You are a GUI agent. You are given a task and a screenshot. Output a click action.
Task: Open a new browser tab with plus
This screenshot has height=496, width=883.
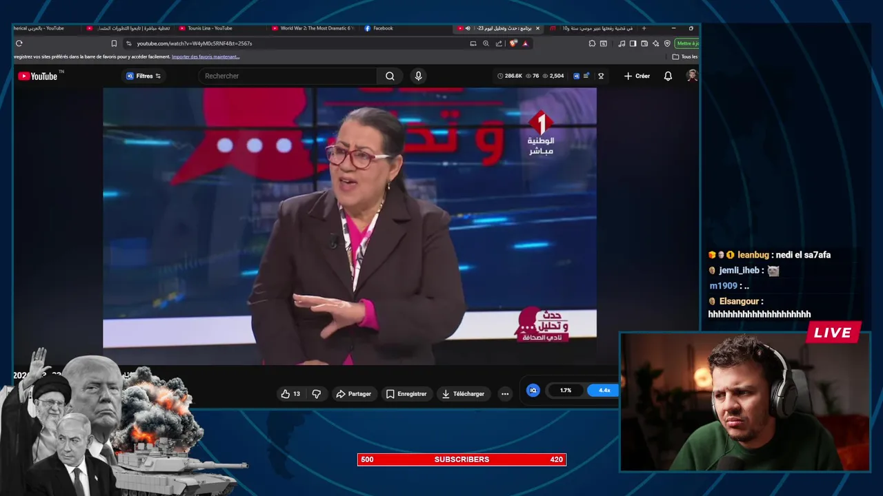pyautogui.click(x=644, y=28)
